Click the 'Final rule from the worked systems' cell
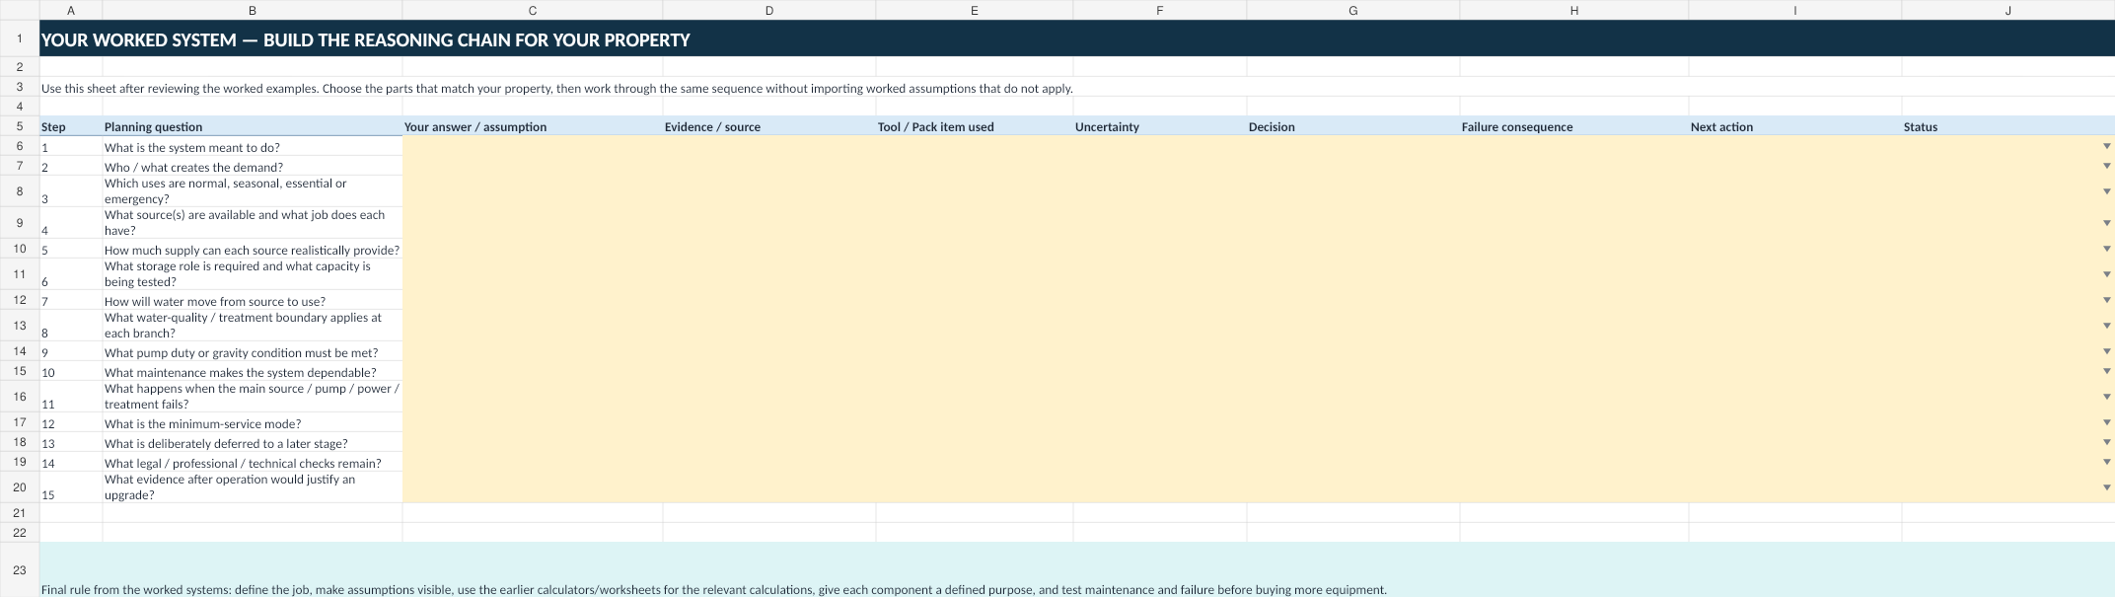The image size is (2115, 597). [x=1077, y=569]
